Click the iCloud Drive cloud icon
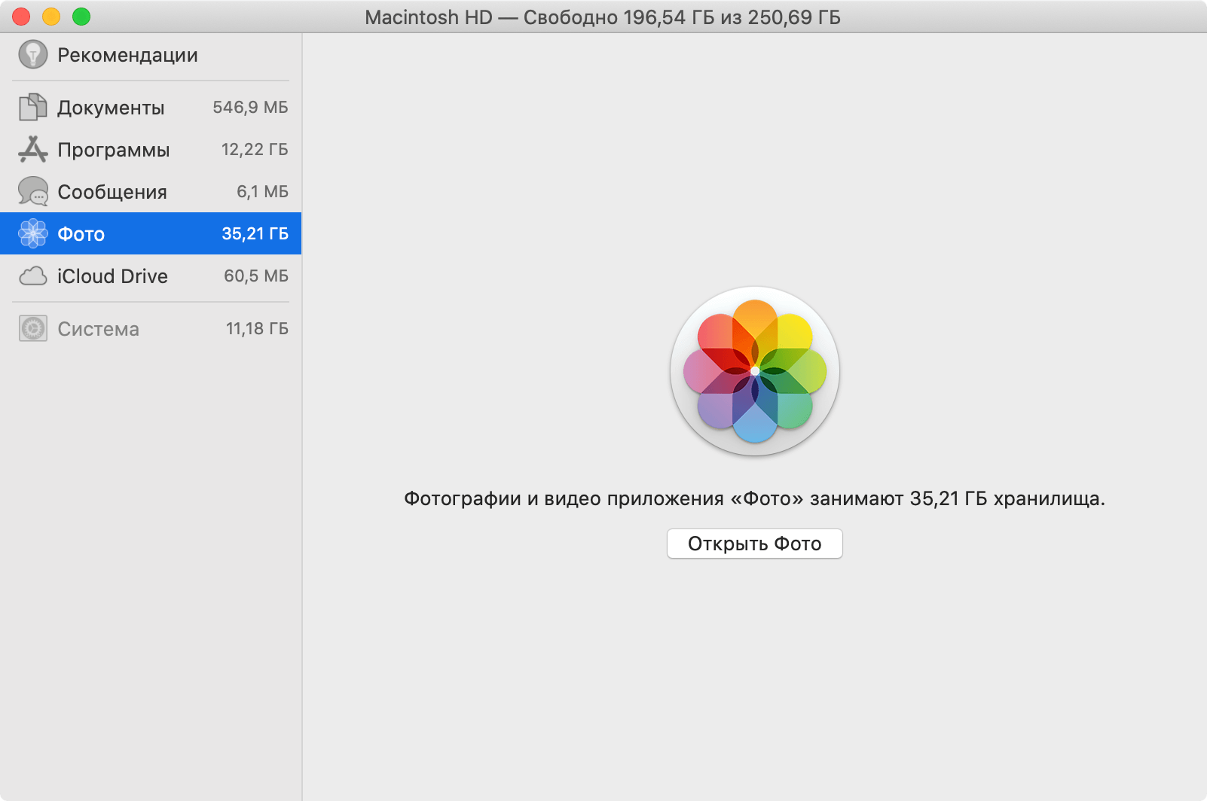This screenshot has height=801, width=1207. coord(32,276)
